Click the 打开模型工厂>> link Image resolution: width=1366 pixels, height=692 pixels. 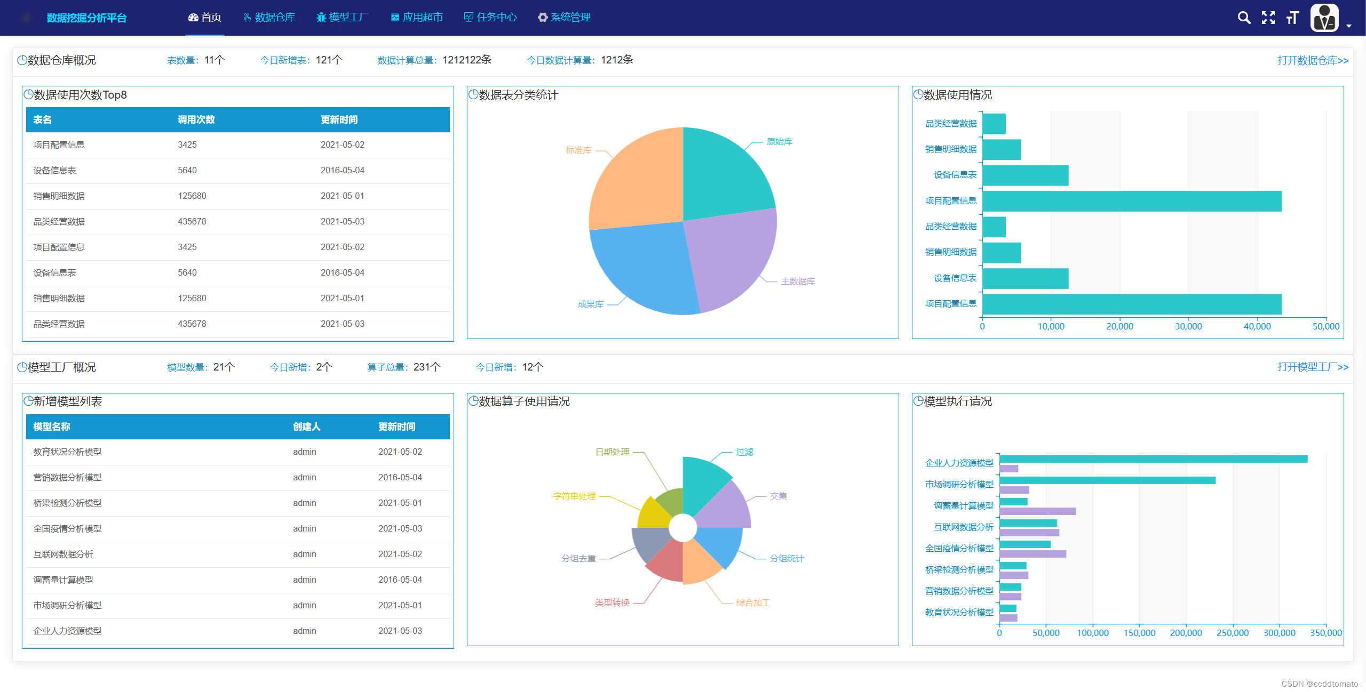point(1312,367)
